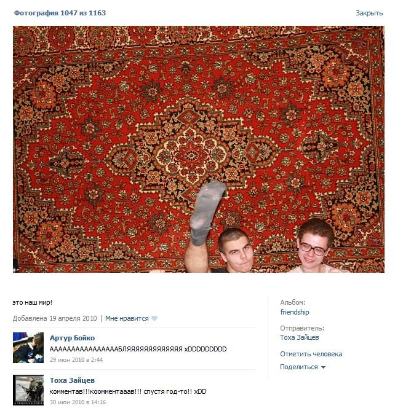Click the timestamp 30 июн 2010 в 14:16
This screenshot has height=411, width=395.
pos(78,402)
